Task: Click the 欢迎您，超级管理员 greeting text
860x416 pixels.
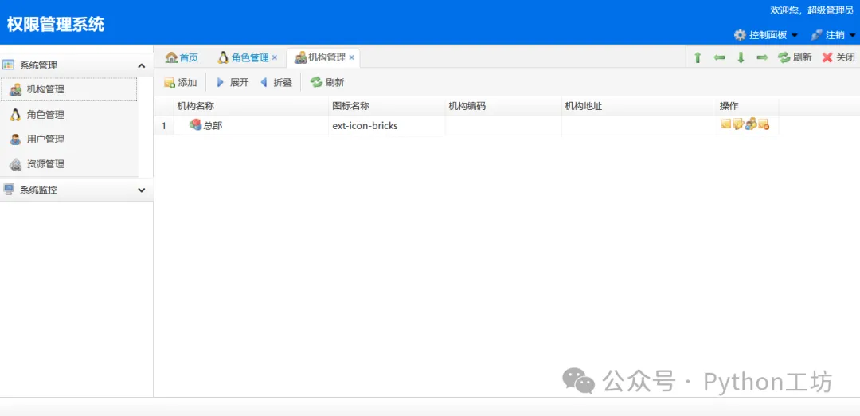Action: 811,10
